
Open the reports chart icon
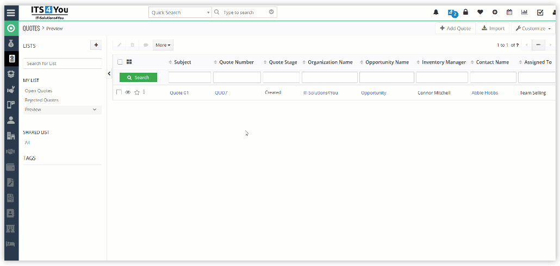525,12
